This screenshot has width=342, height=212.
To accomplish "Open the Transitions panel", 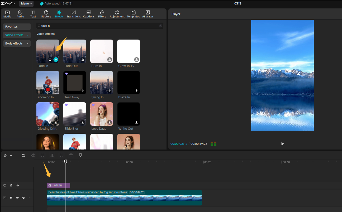I will click(x=74, y=14).
